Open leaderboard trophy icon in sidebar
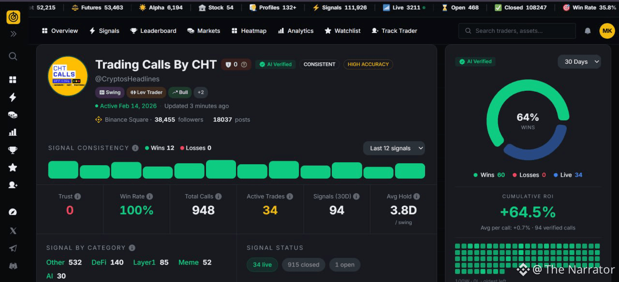619x282 pixels. coord(13,150)
